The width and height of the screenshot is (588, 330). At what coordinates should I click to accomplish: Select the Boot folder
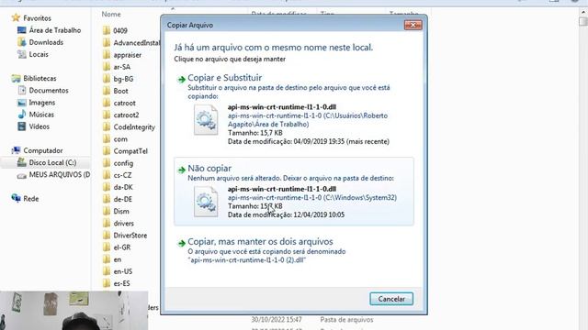[x=120, y=91]
